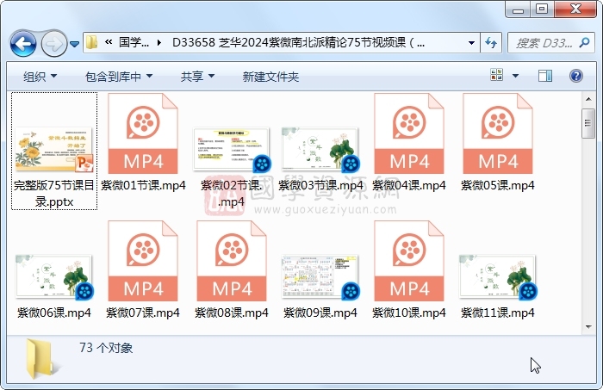The width and height of the screenshot is (603, 390).
Task: Select the 紫微03节课.mp4 video thumbnail
Action: (320, 149)
